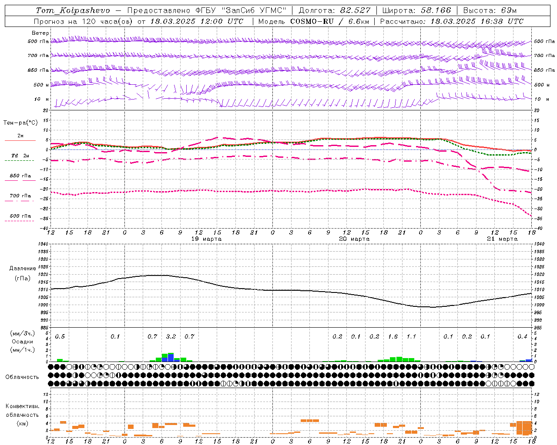This screenshot has width=557, height=445.
Task: Click the '2м' temperature legend entry
Action: [20, 136]
